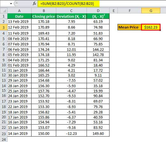Viewport: 166px width, 142px height.
Task: Click the Date header cell
Action: click(x=19, y=16)
